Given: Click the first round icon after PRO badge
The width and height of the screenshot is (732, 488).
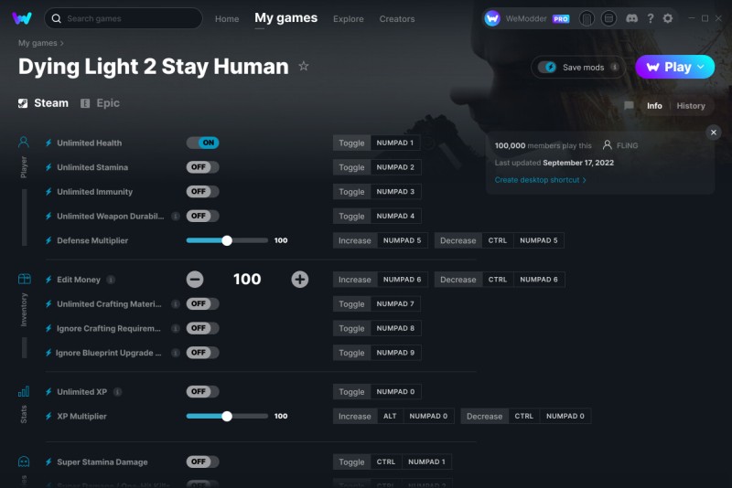Looking at the screenshot, I should click(x=587, y=18).
